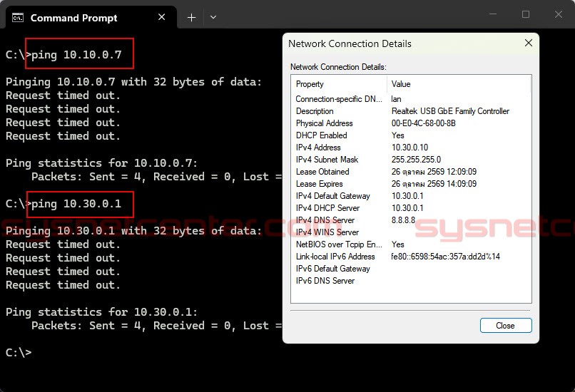Click the Command Prompt tab icon
The image size is (575, 392).
coord(18,17)
